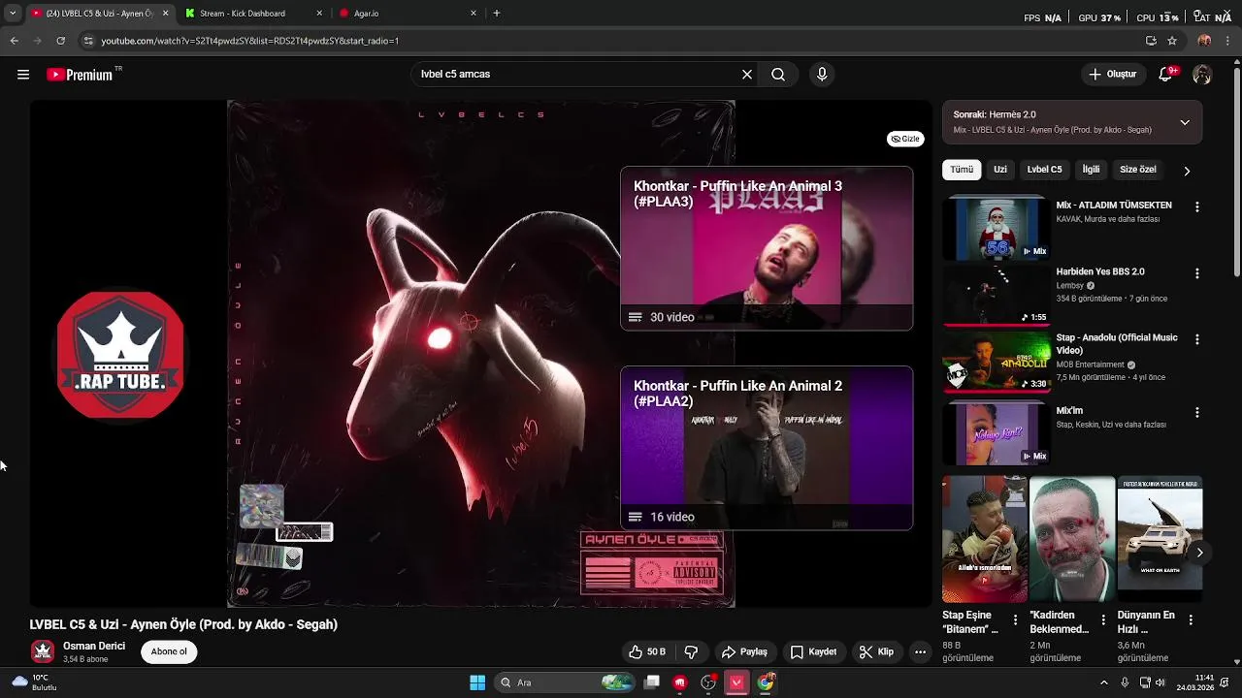Open options for Harbiden Yes BBS 2.0
The image size is (1242, 698).
point(1196,273)
